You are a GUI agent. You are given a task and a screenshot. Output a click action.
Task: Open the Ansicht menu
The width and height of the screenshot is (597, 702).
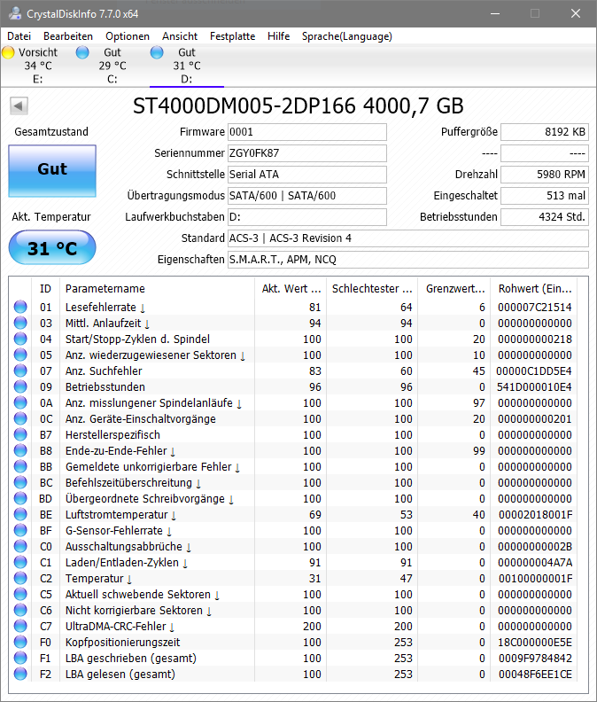click(x=180, y=36)
